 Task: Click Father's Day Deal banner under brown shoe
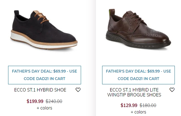(x=138, y=75)
